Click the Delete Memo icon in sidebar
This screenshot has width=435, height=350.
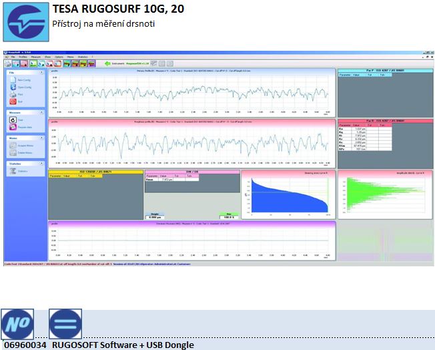[x=13, y=153]
